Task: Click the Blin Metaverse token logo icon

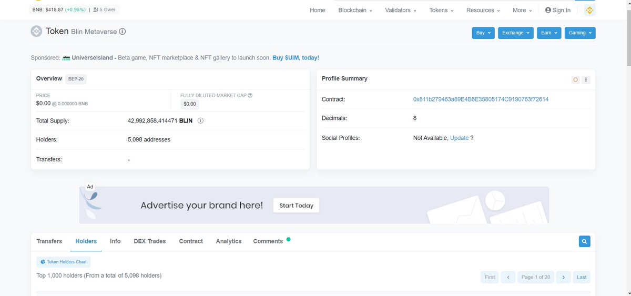Action: click(x=36, y=32)
